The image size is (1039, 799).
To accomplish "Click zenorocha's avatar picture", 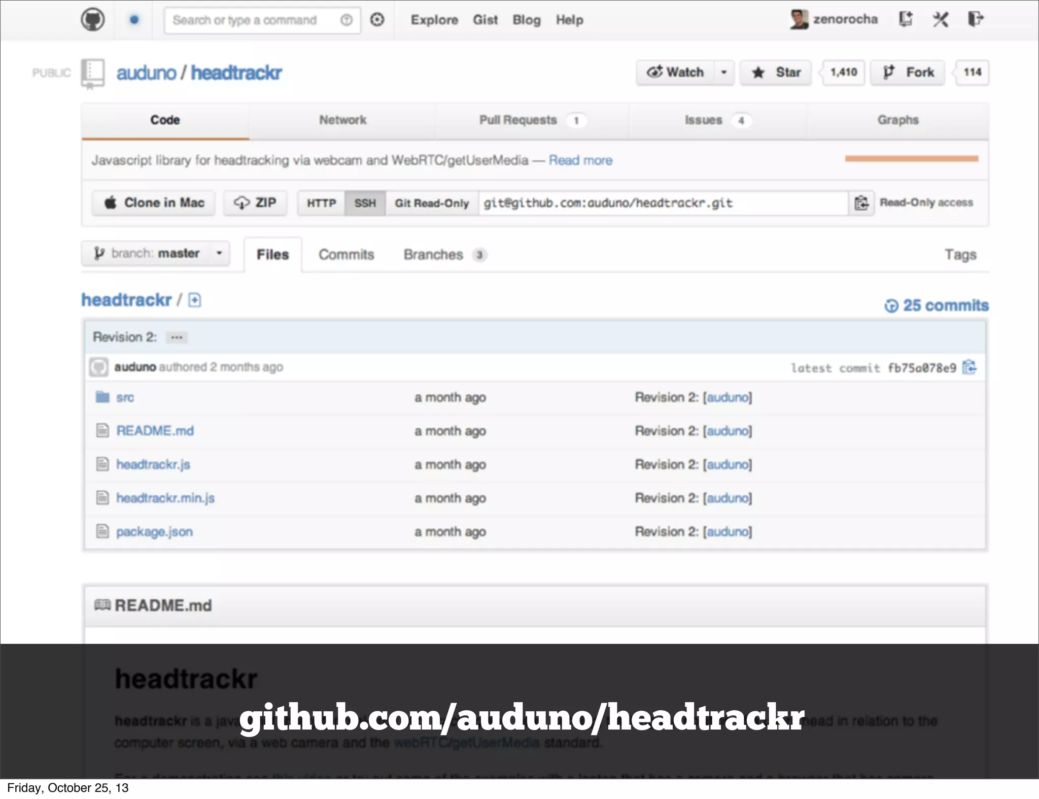I will tap(799, 19).
